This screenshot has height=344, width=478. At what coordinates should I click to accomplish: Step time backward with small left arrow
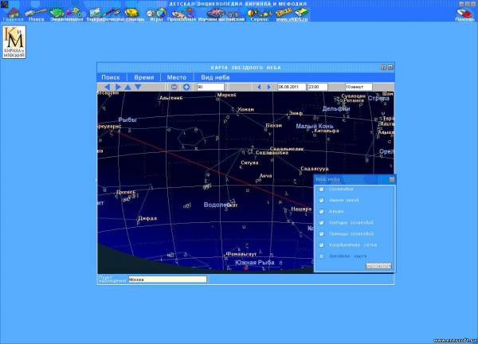(x=259, y=87)
